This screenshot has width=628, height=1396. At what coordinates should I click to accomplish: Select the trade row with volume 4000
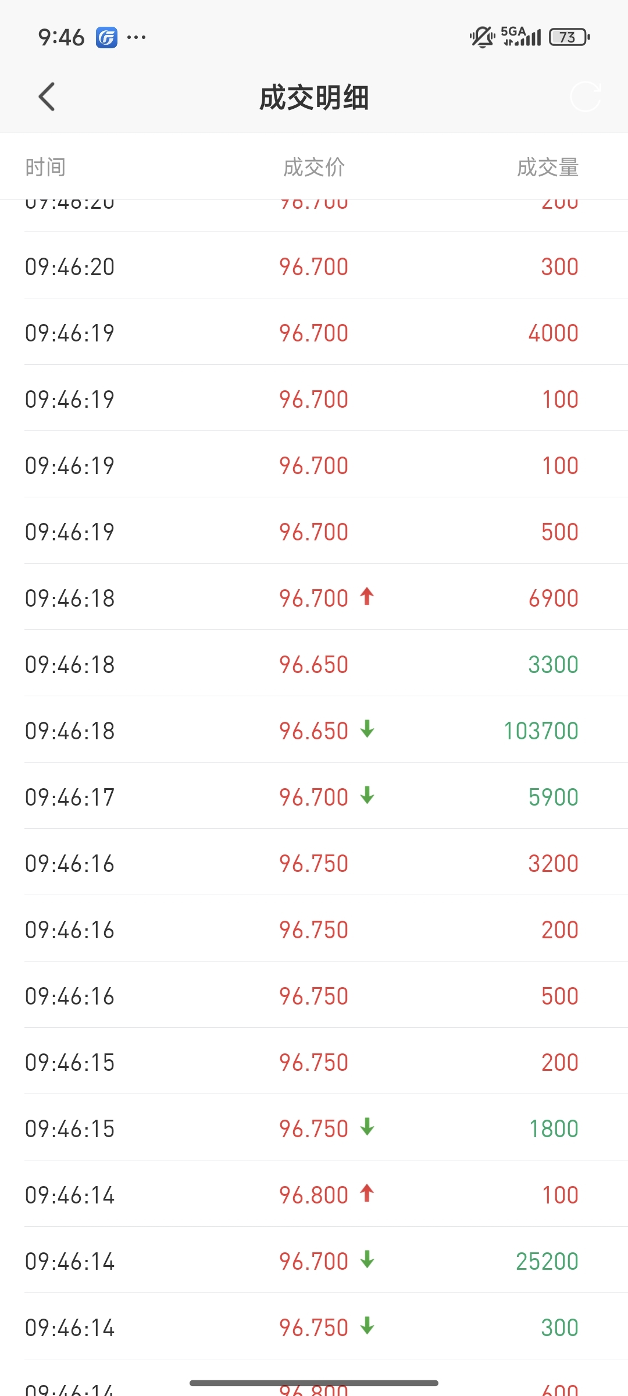[314, 332]
